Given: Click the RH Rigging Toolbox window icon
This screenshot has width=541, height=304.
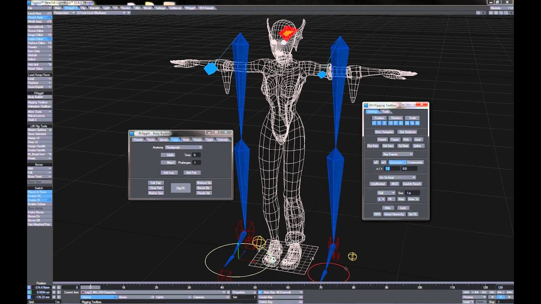Looking at the screenshot, I should 366,105.
